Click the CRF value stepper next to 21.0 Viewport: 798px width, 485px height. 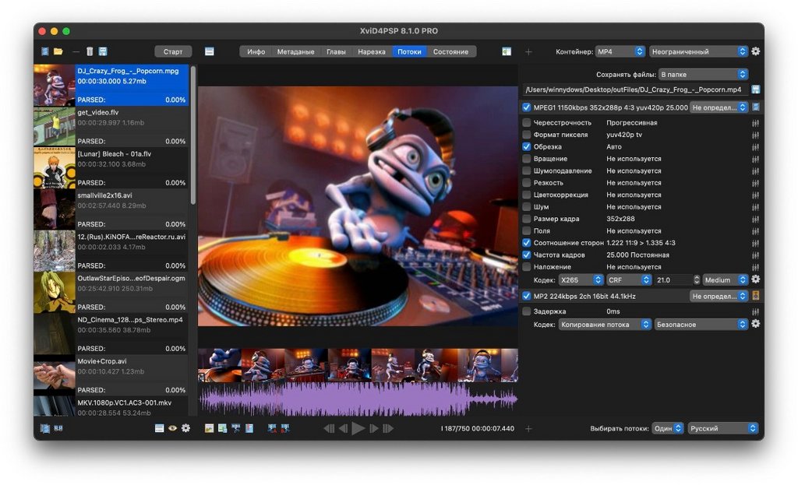point(697,279)
